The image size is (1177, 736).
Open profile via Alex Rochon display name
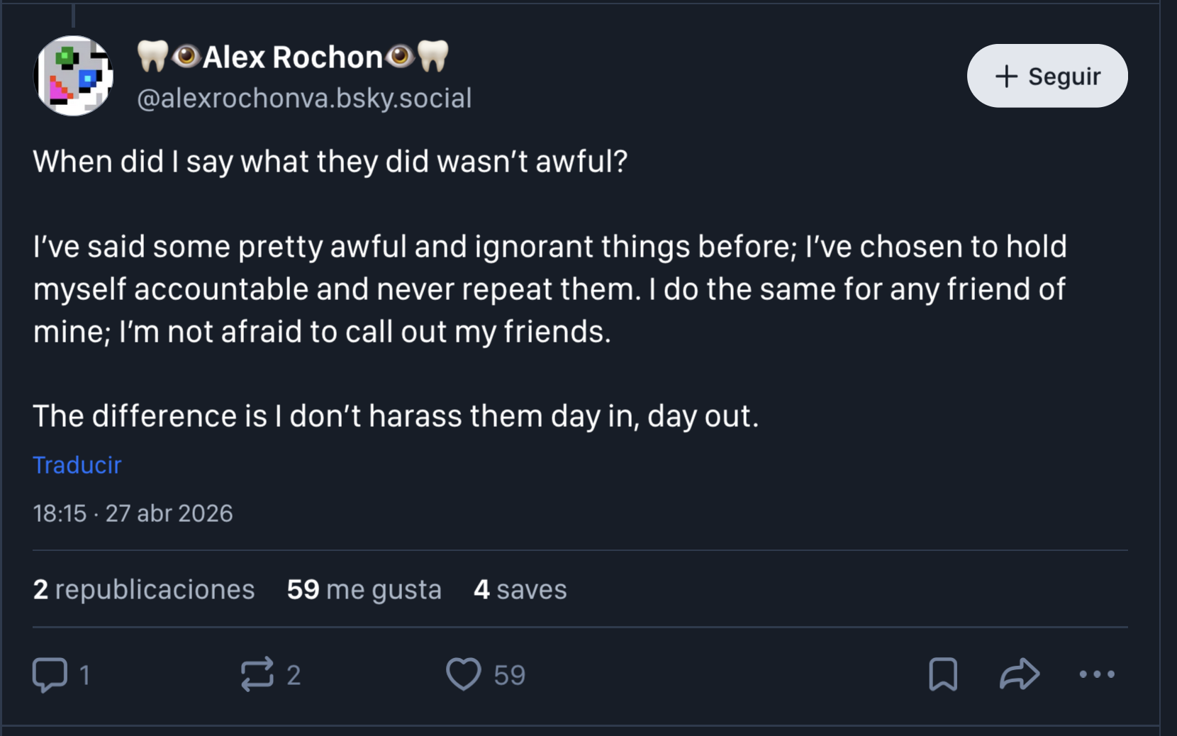[293, 57]
